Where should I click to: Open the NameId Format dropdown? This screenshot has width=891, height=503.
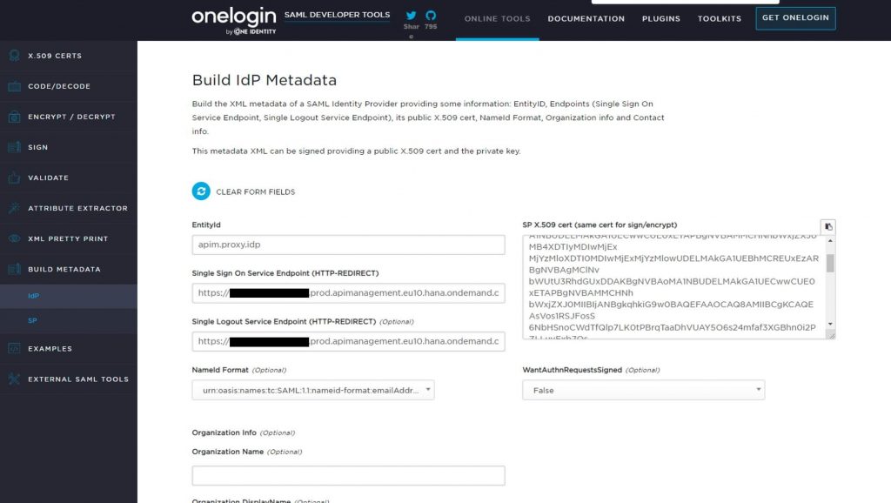coord(313,390)
